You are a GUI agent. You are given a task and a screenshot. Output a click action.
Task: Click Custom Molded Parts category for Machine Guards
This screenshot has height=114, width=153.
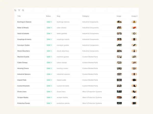[90, 57]
